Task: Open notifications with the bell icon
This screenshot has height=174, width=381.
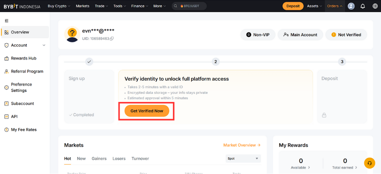Action: pos(363,6)
